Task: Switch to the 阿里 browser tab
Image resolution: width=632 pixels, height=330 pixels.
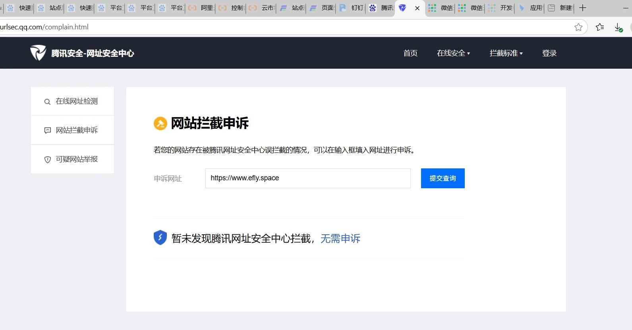Action: coord(201,8)
